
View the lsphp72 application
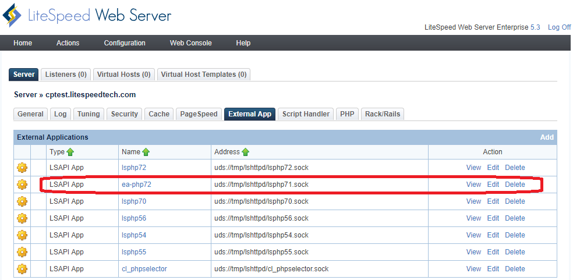[x=473, y=168]
